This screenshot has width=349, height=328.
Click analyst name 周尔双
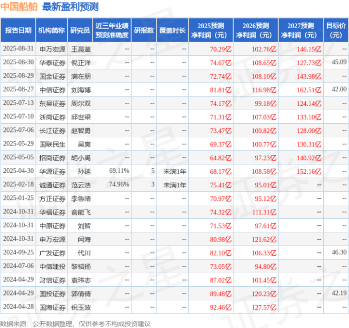[x=81, y=103]
